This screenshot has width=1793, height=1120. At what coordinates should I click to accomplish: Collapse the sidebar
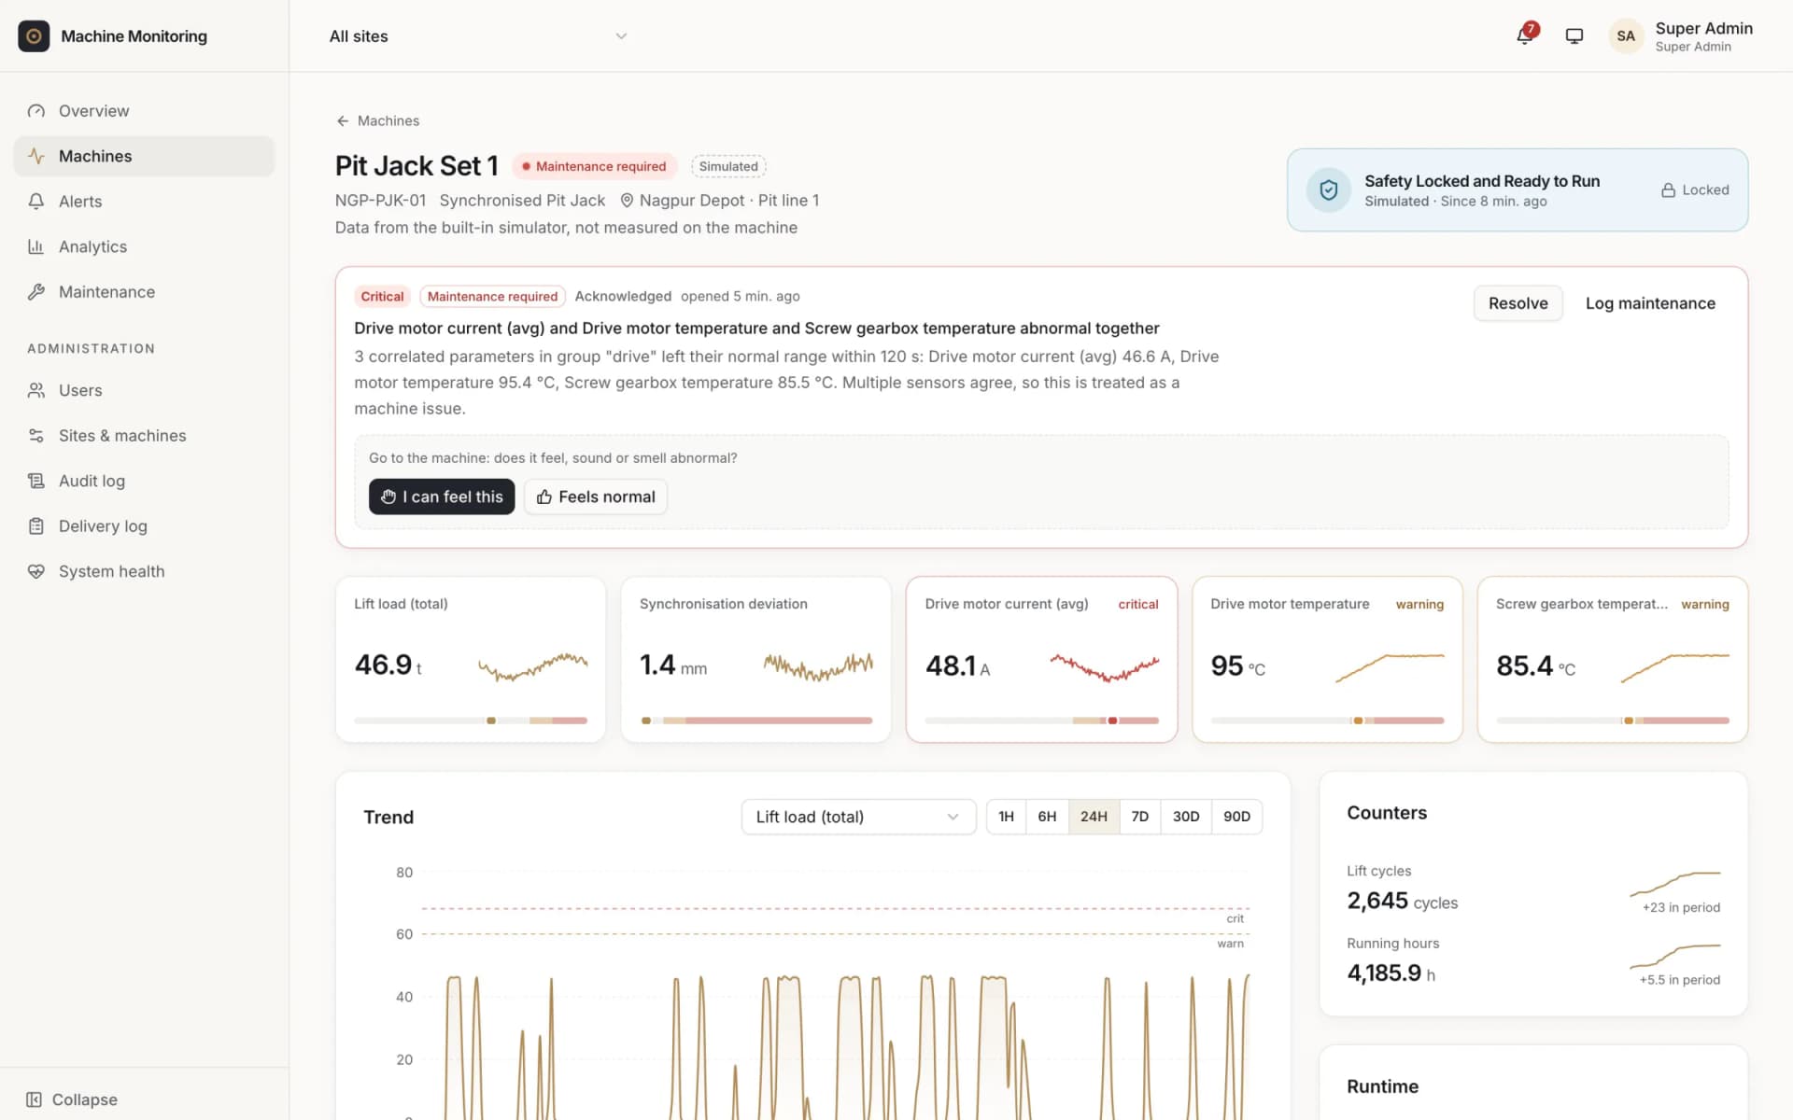pos(73,1099)
